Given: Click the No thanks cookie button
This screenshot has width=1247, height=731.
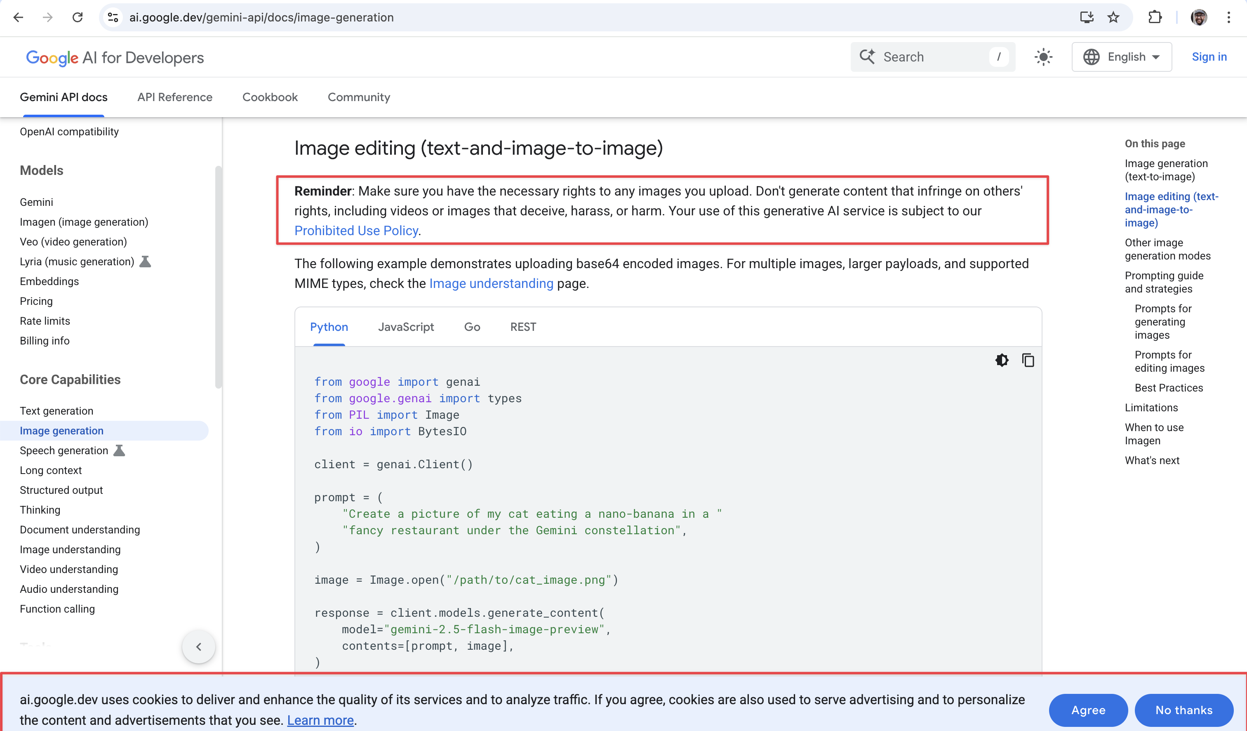Looking at the screenshot, I should [x=1183, y=710].
